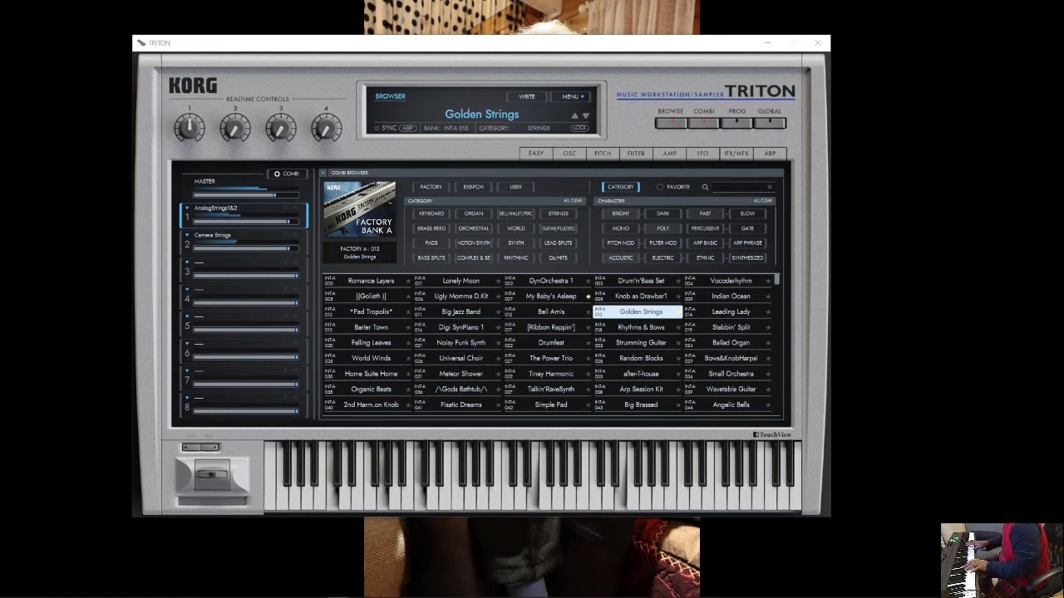Toggle the FAVORITE radio filter

(x=660, y=187)
